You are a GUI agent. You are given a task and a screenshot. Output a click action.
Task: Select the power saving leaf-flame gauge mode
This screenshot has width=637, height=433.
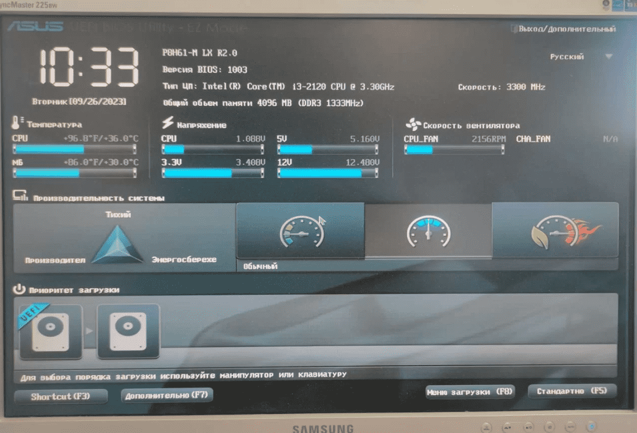tap(555, 230)
